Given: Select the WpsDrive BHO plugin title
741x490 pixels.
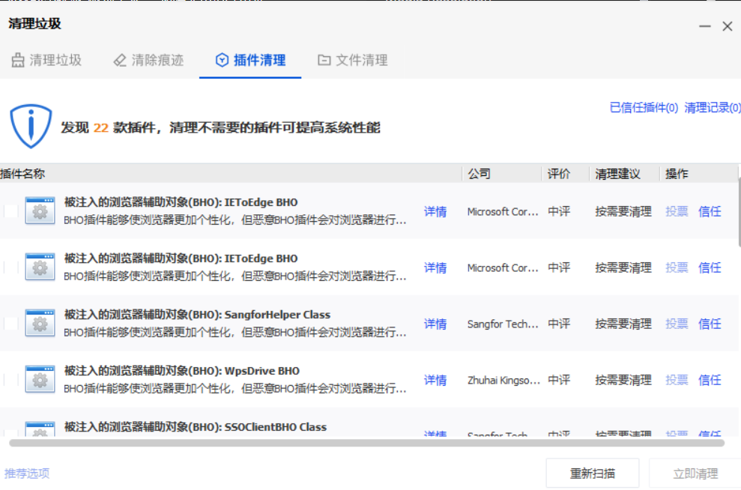Looking at the screenshot, I should point(181,371).
